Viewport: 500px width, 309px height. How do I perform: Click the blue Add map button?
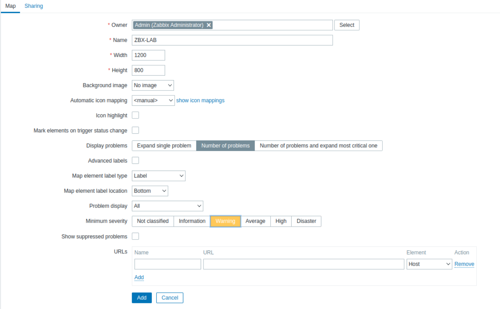pos(142,298)
